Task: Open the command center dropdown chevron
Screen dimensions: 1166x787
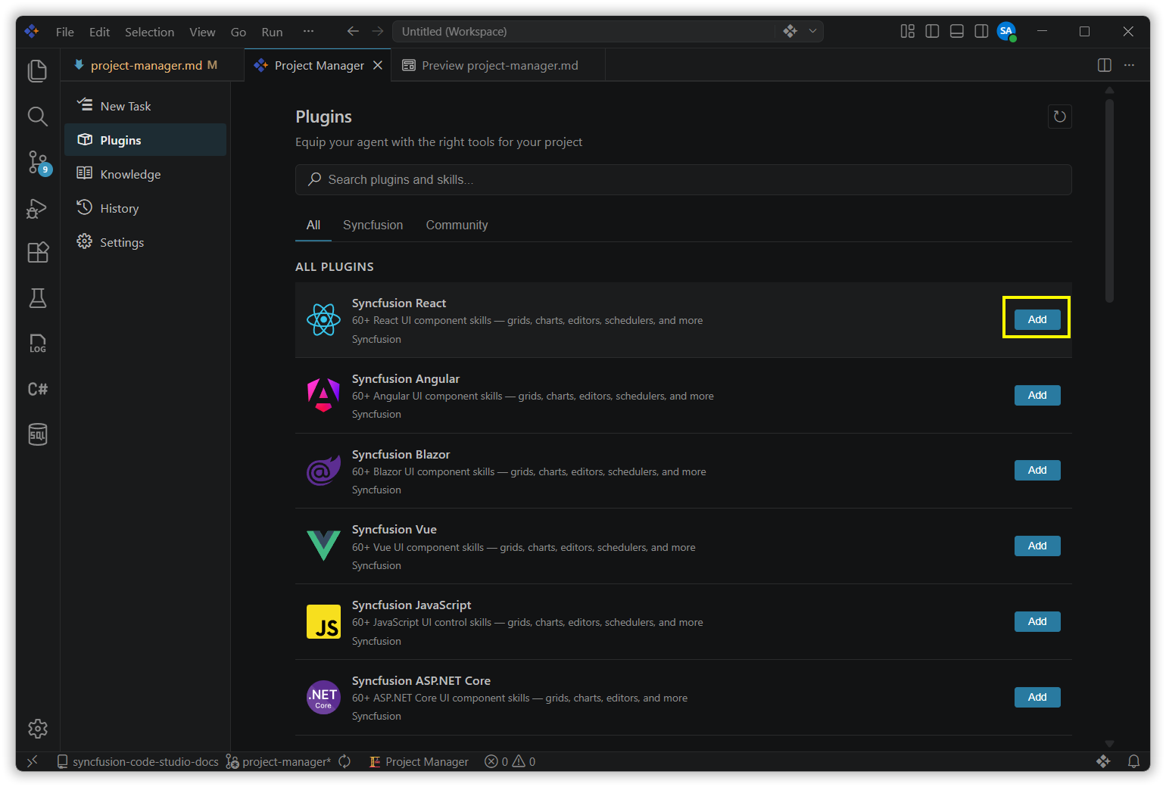Action: [812, 31]
